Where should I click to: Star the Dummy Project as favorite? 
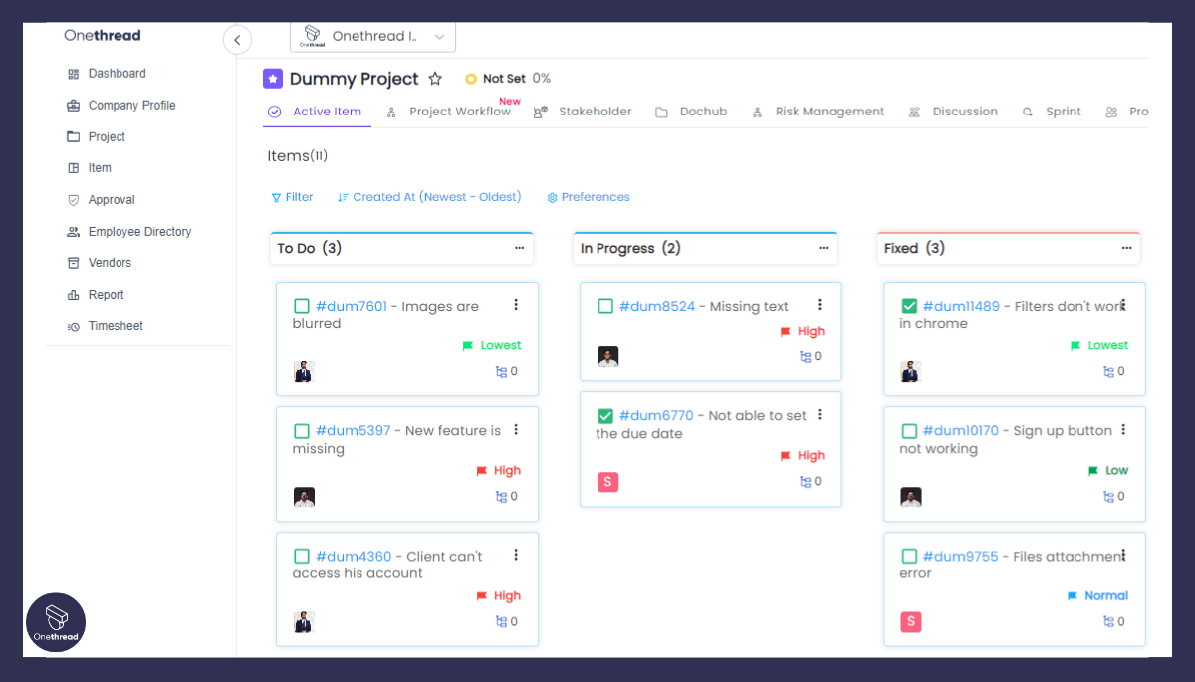pyautogui.click(x=435, y=78)
